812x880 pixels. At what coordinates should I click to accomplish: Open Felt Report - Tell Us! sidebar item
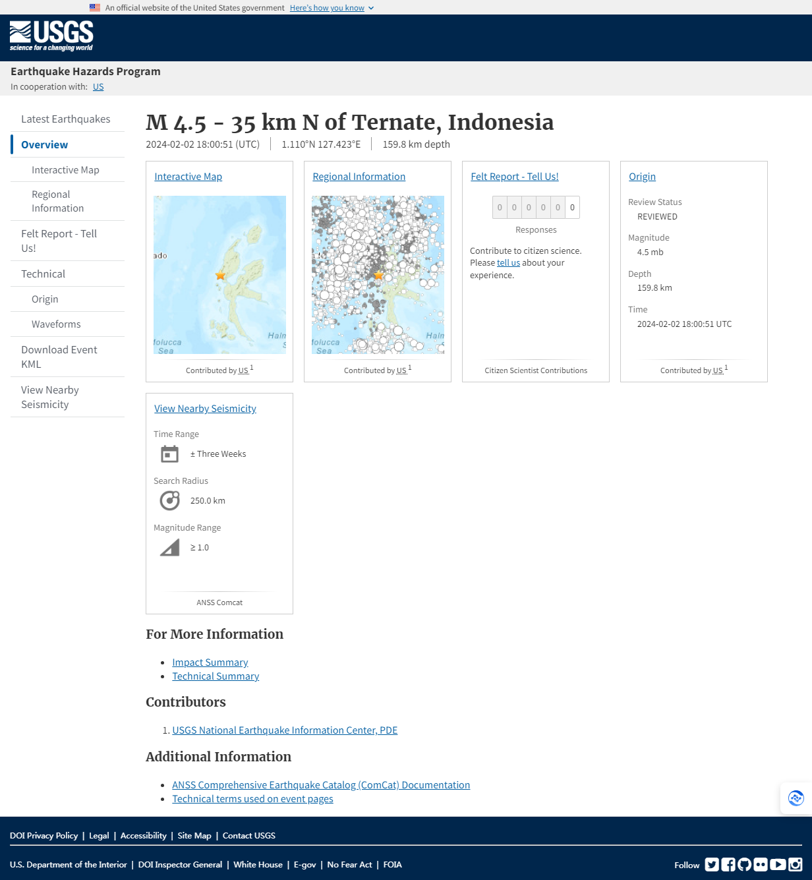click(x=67, y=241)
